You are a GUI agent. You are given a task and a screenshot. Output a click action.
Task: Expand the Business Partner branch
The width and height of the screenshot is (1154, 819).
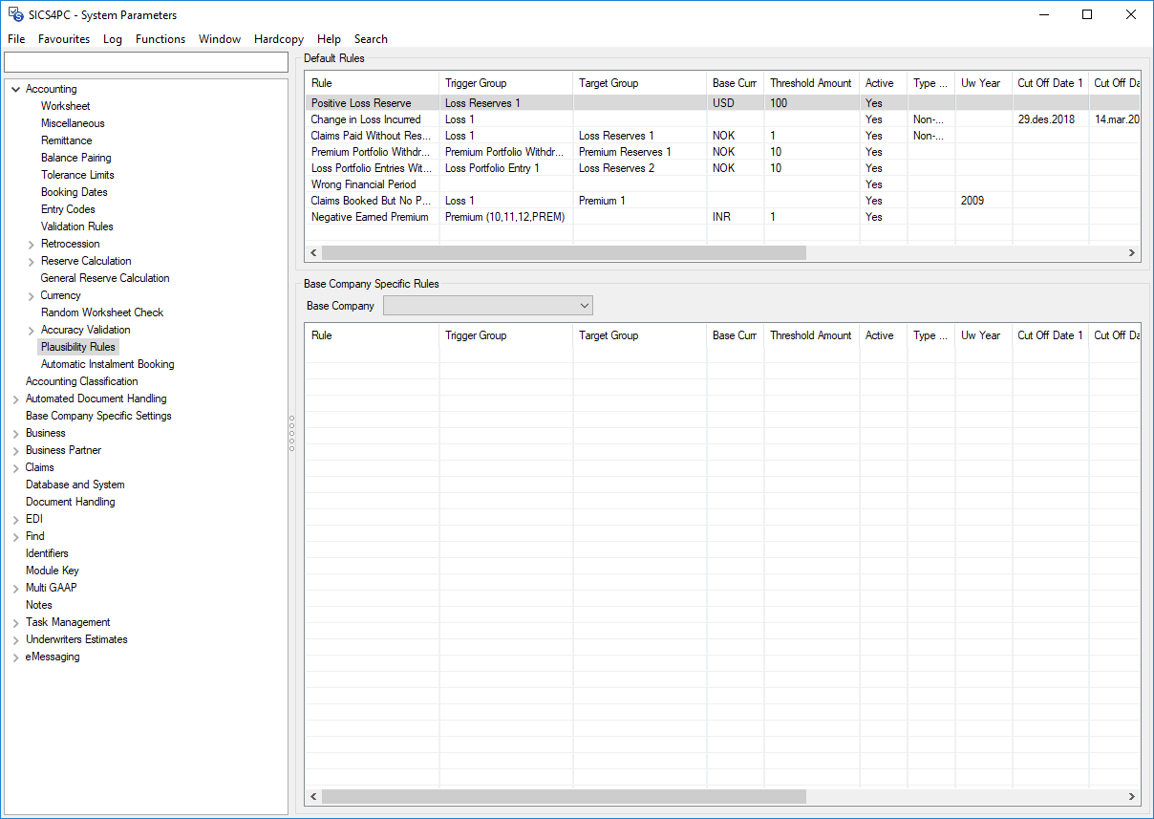[16, 450]
